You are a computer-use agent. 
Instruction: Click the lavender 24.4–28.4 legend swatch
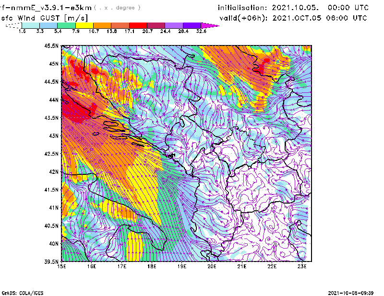[174, 25]
